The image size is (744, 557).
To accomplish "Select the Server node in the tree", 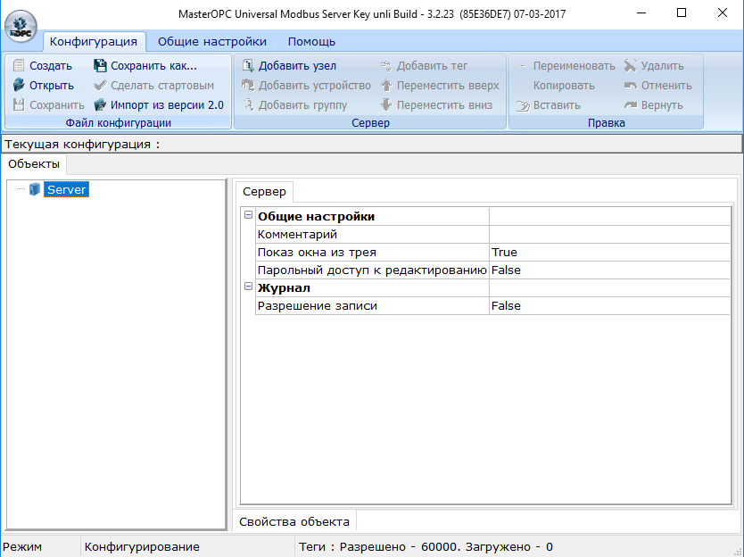I will 67,189.
